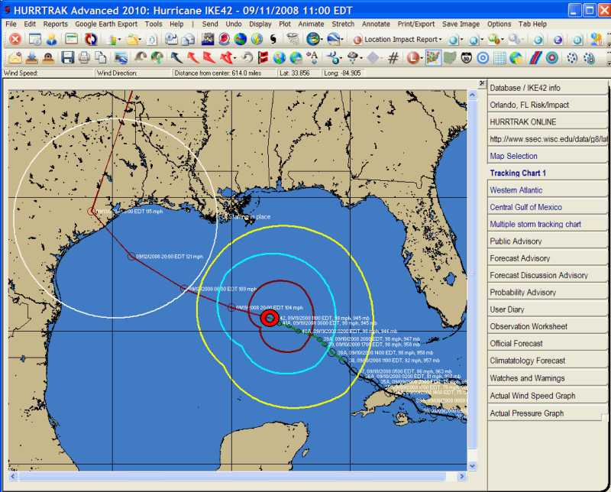Click the blue floppy disk save icon
This screenshot has width=611, height=492.
pos(68,57)
